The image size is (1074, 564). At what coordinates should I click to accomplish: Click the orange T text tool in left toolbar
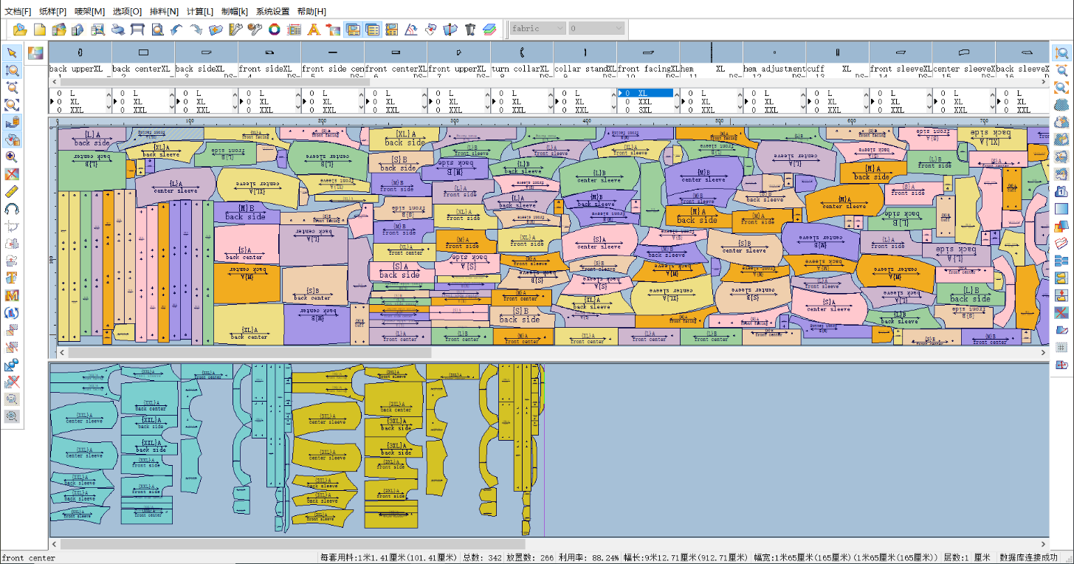coord(12,278)
